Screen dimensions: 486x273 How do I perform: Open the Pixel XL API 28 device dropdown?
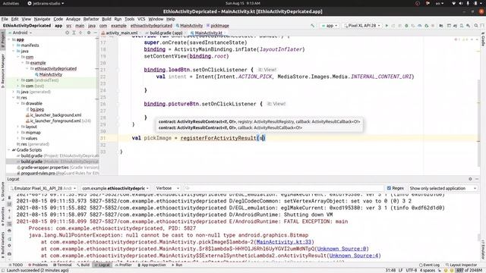(x=362, y=26)
